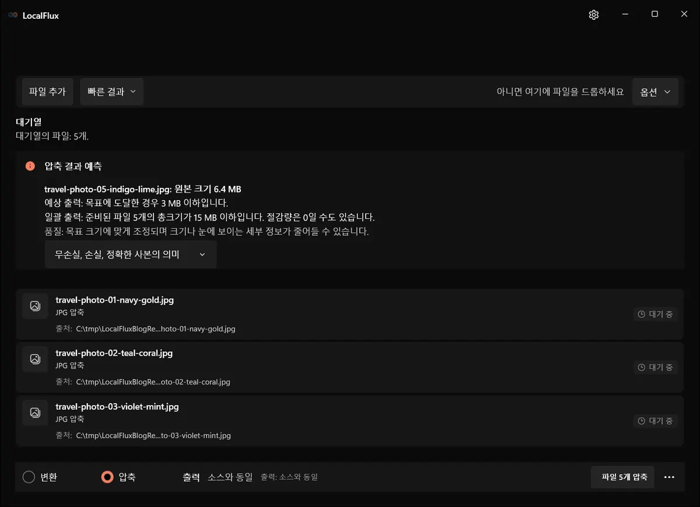Click image icon for travel-photo-01-navy-gold.jpg
The image size is (700, 507).
click(x=35, y=306)
